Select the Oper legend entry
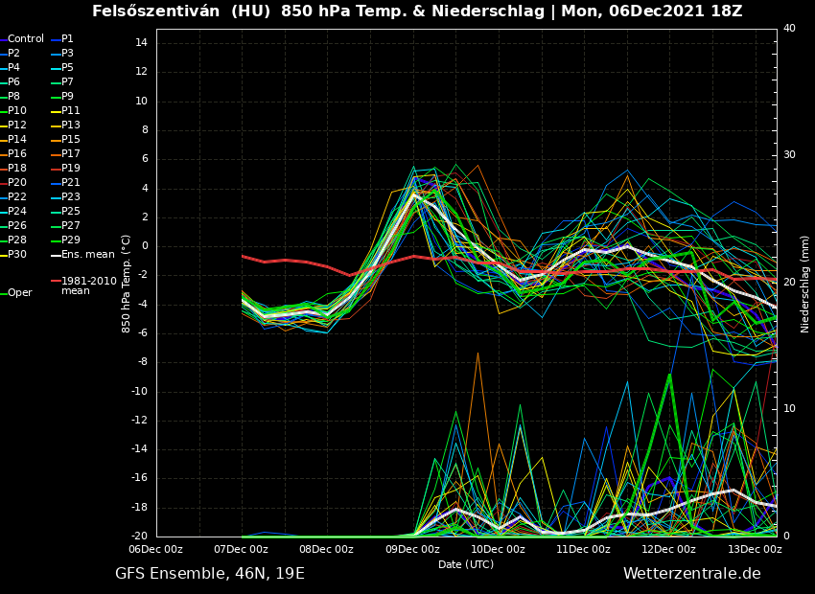This screenshot has height=594, width=815. pos(19,293)
